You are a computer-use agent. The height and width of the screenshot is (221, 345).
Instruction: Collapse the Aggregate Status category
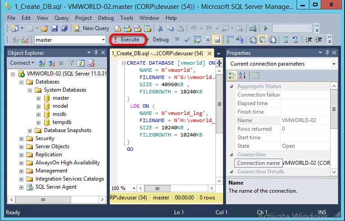click(231, 86)
